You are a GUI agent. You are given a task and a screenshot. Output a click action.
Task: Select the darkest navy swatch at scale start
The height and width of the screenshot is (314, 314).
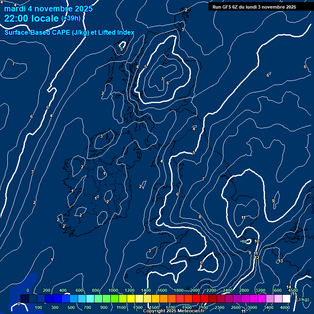point(25,299)
